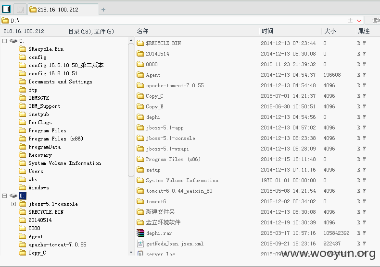Click folder icon of Program Files (x86) in list
Image resolution: width=380 pixels, height=267 pixels.
(140, 159)
